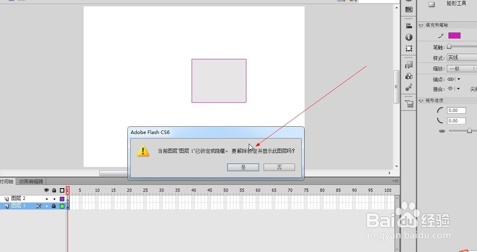Click the 图层 2 layer type icon
Viewport: 477px width, 252px height.
[6, 199]
